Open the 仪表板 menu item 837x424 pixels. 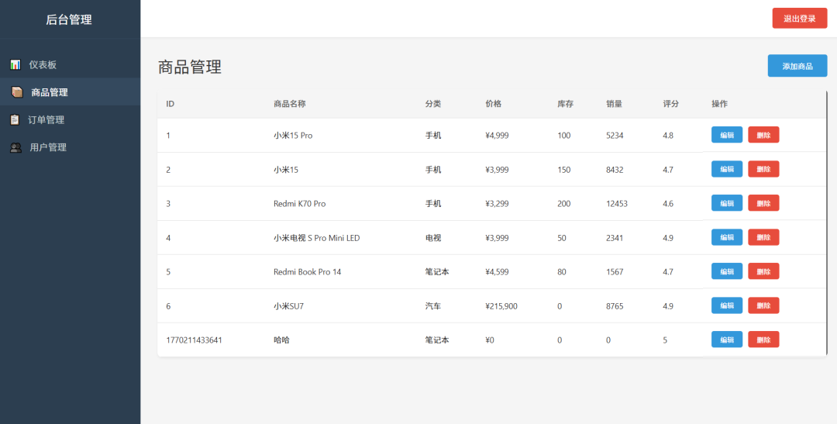coord(70,64)
